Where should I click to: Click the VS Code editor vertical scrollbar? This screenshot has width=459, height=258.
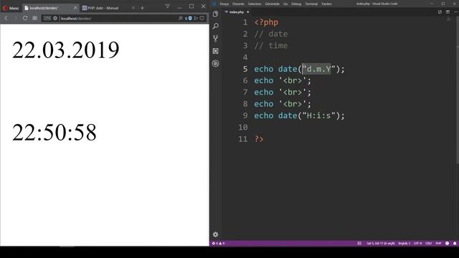[458, 91]
